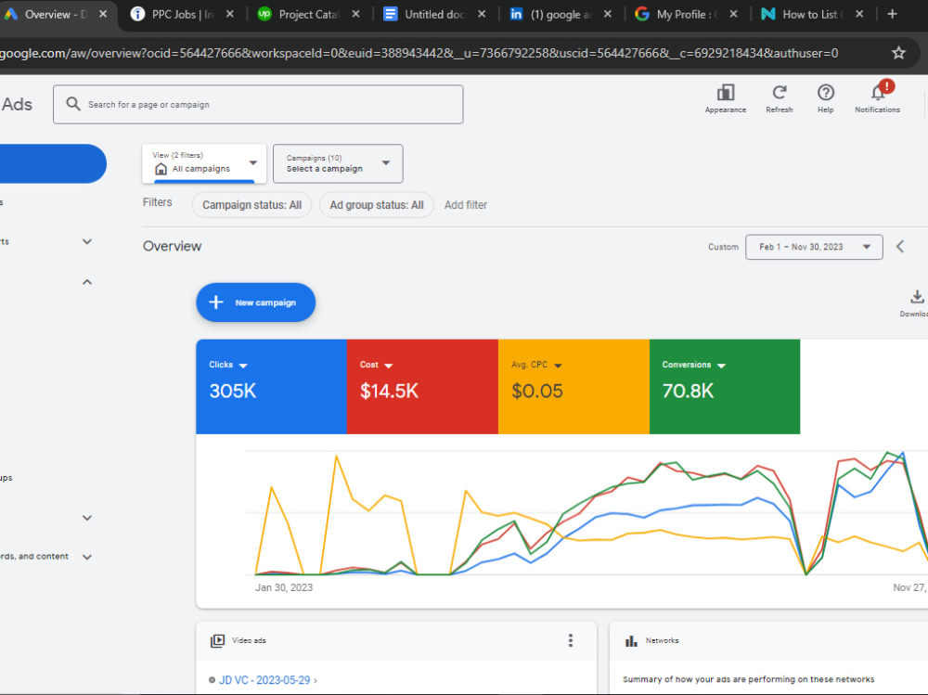Open Video ads card three-dot menu

pos(571,640)
